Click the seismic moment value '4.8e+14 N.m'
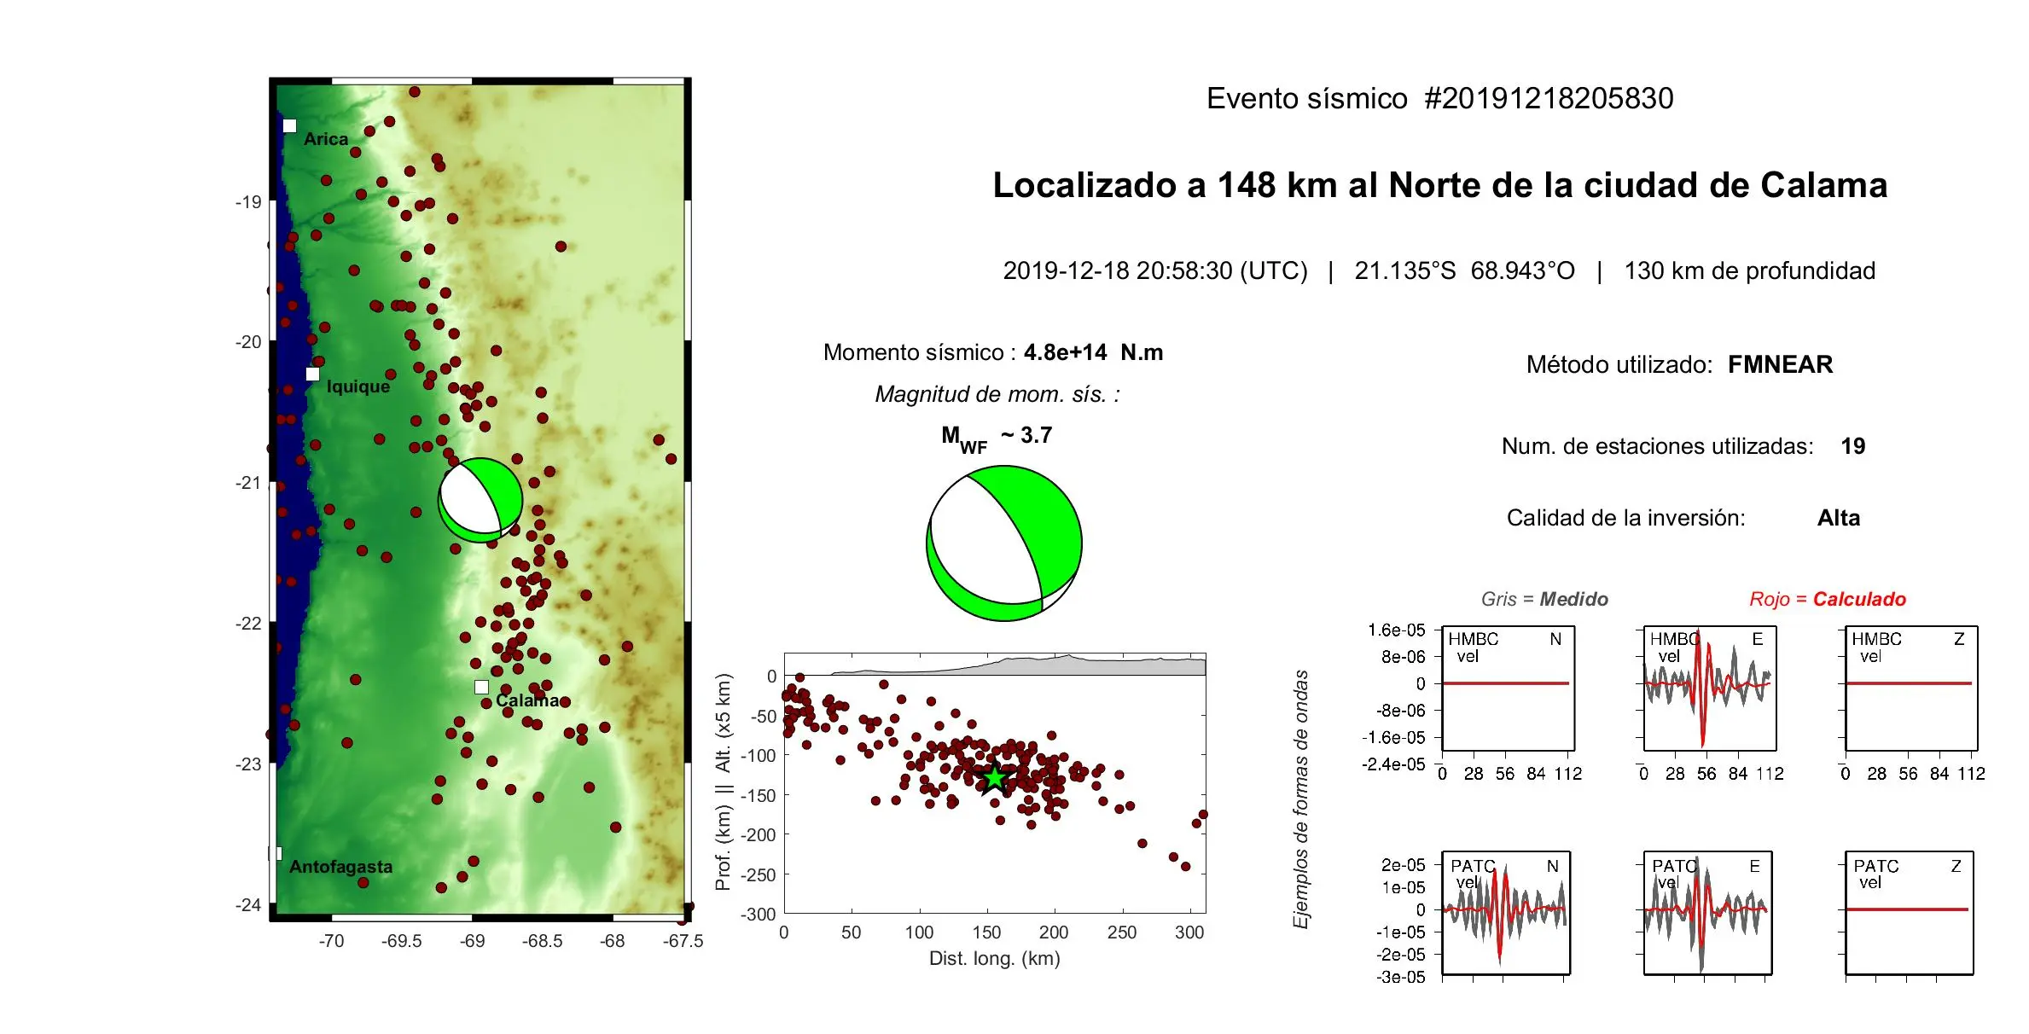This screenshot has height=1034, width=2029. point(1093,352)
